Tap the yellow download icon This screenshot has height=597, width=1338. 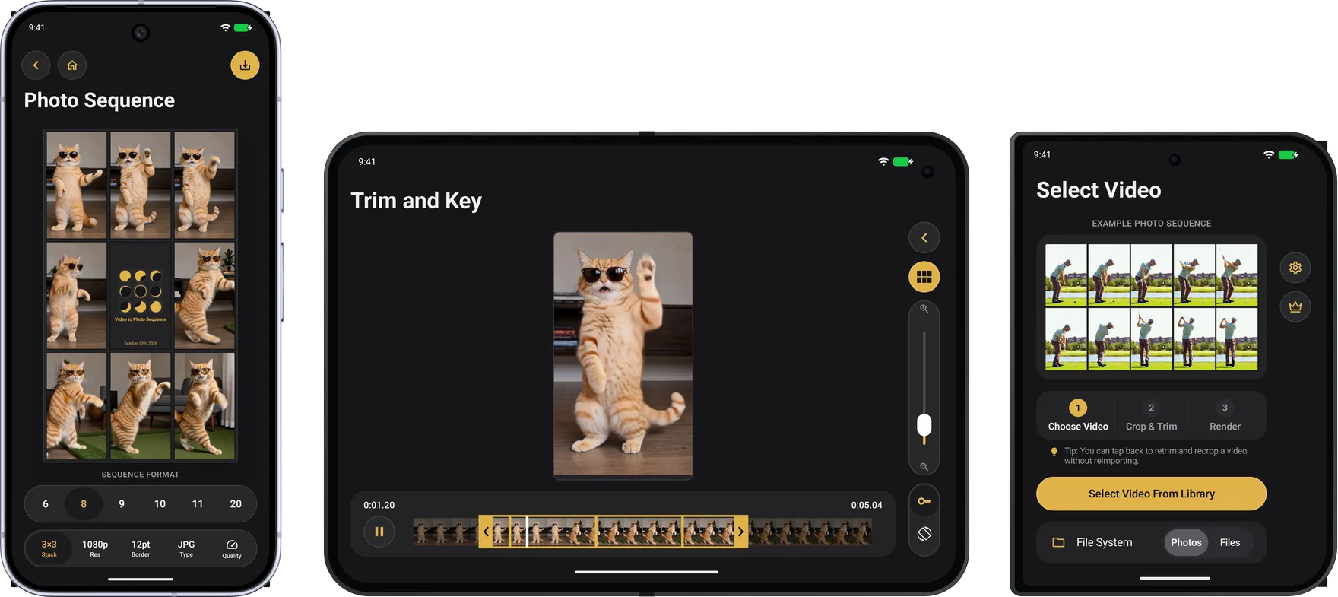pos(245,65)
